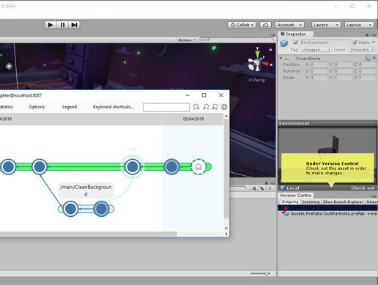Open the Collab dropdown
The image size is (378, 285).
242,25
